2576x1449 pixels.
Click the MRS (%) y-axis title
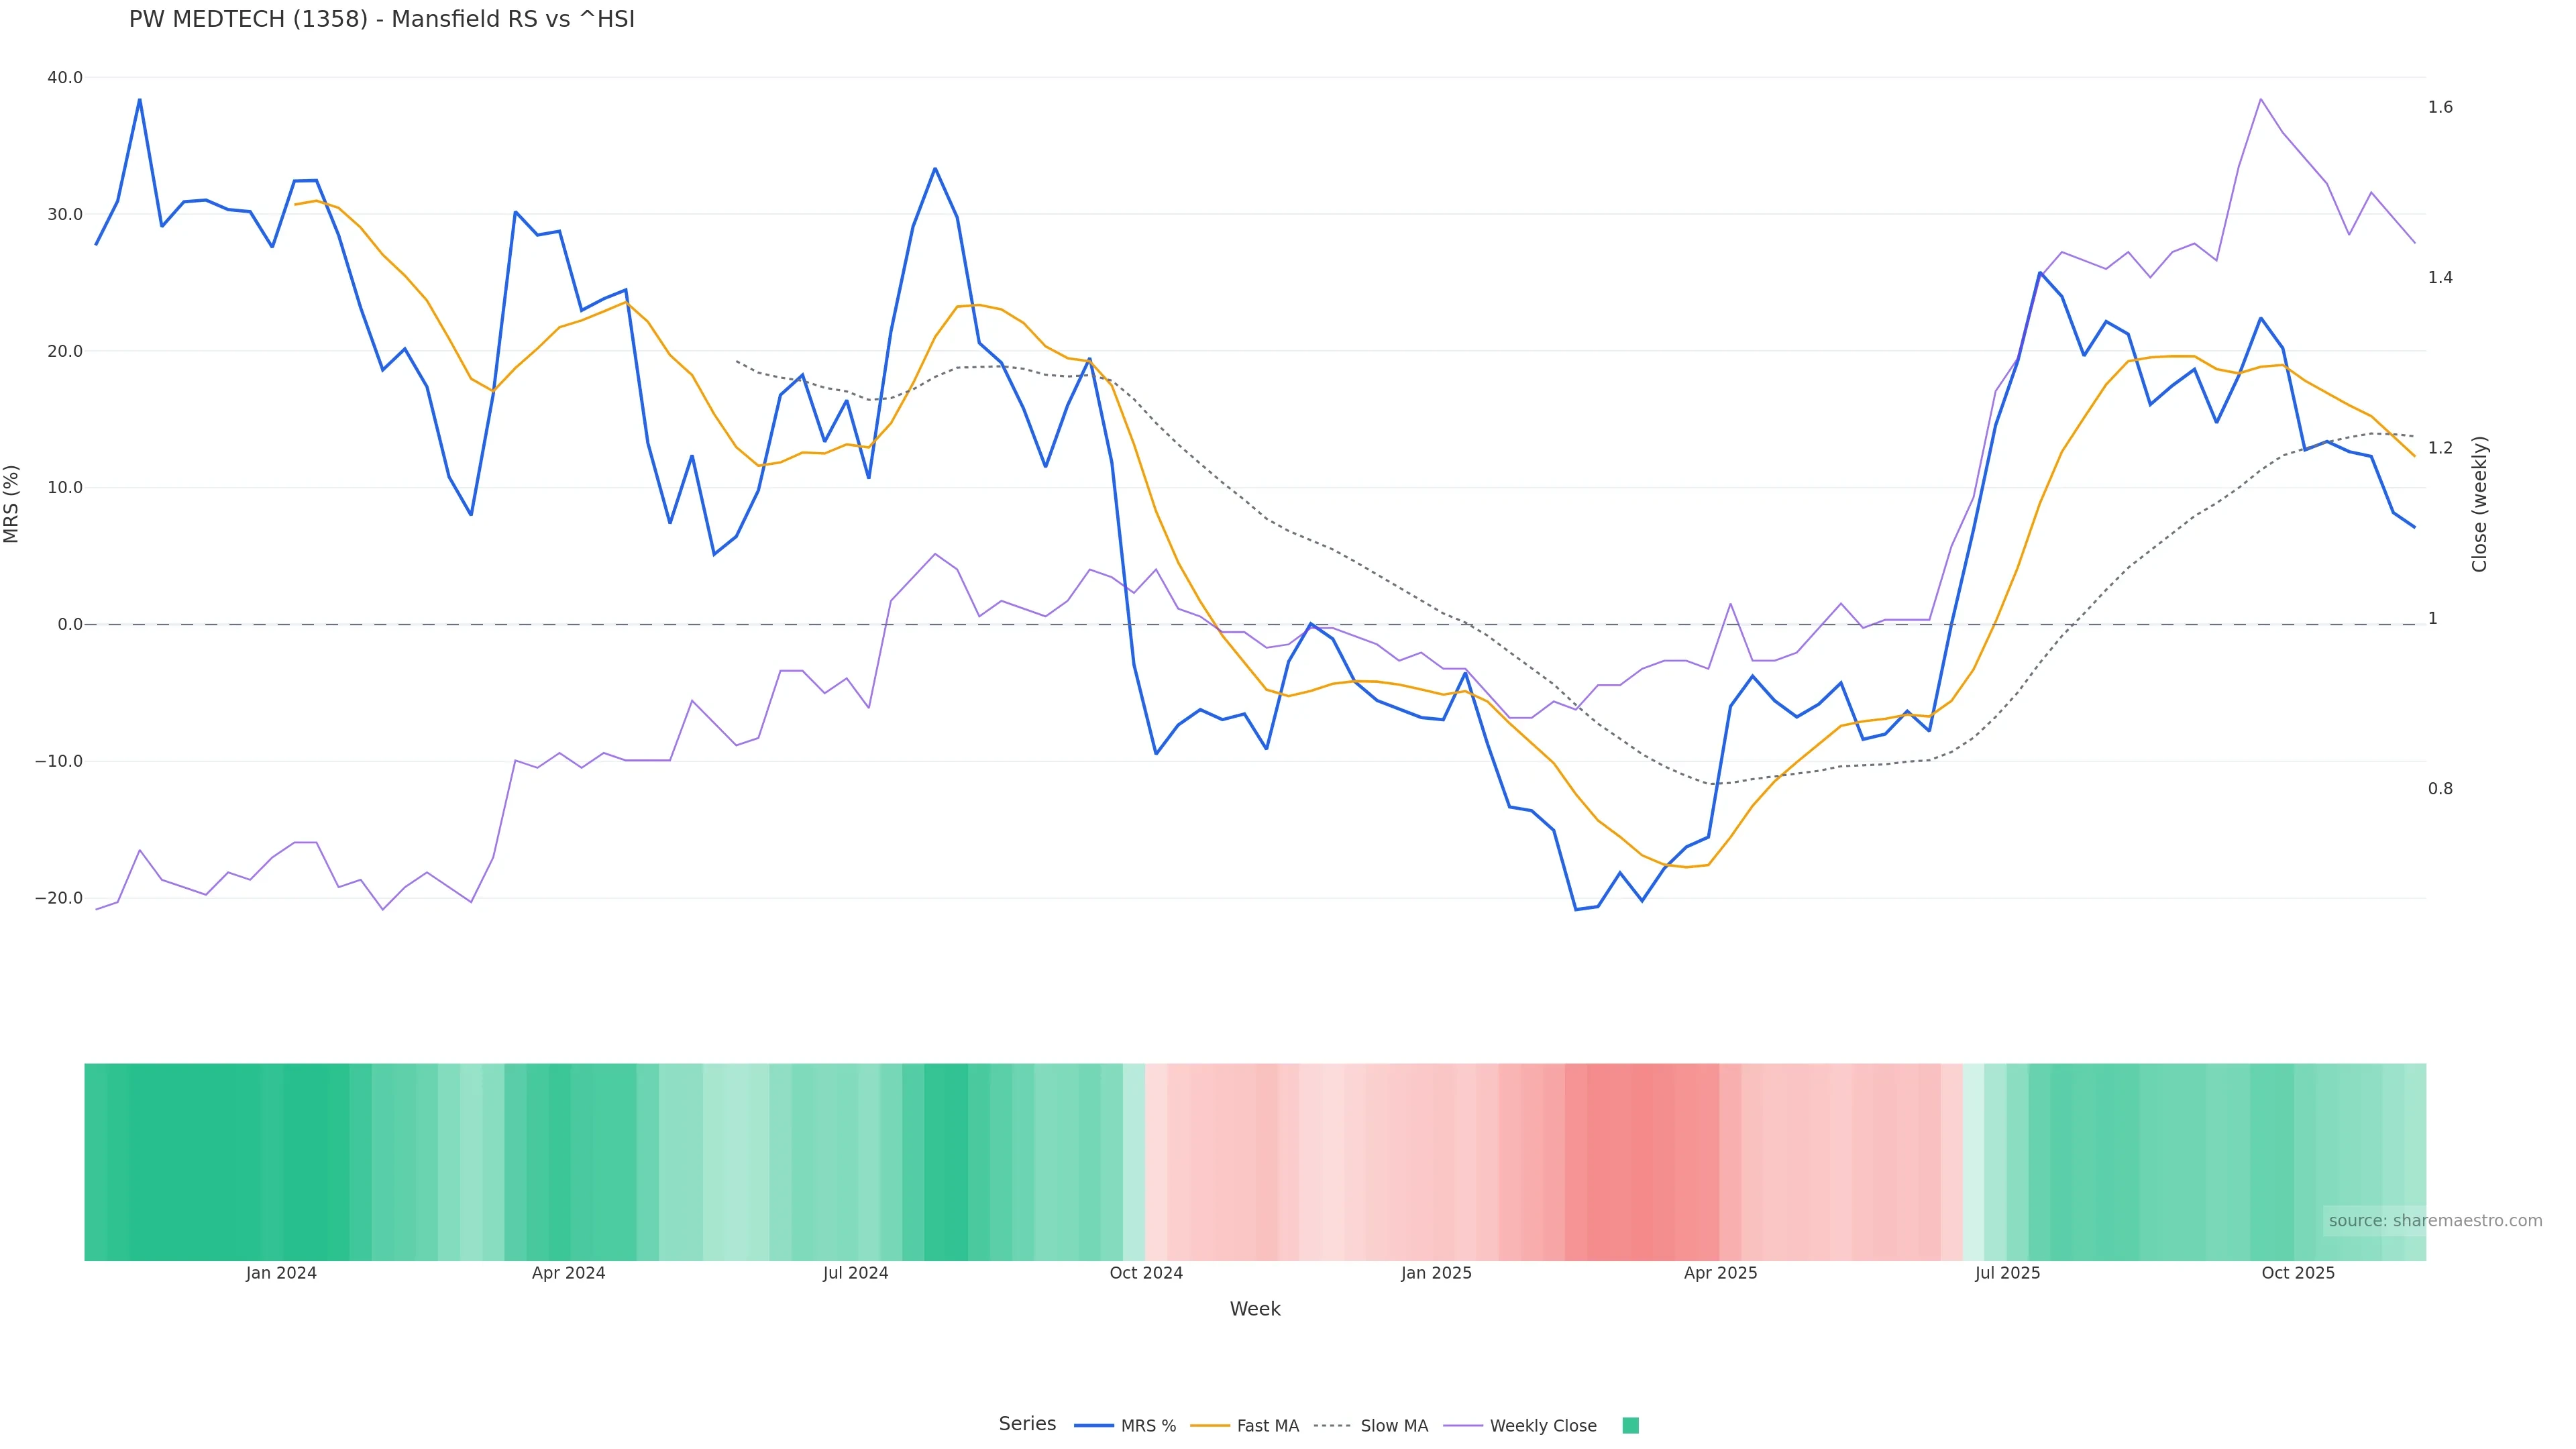pyautogui.click(x=12, y=503)
